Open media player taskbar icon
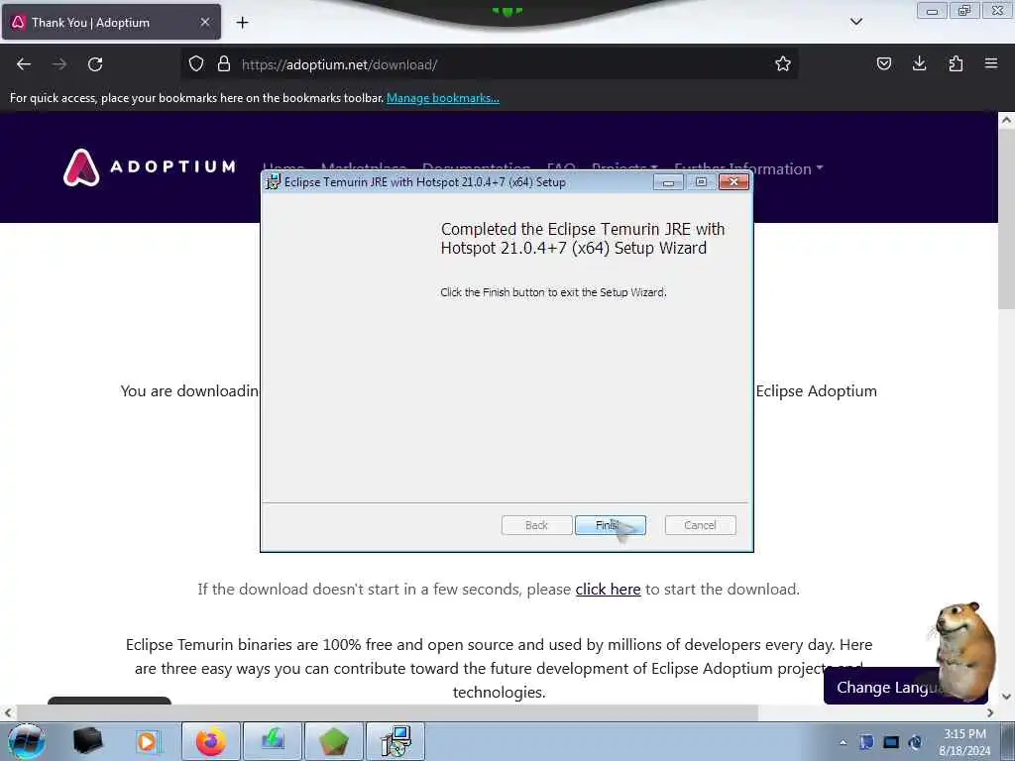 (147, 741)
